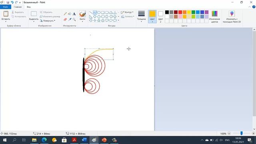Open the Quick Access Toolbar customize arrow
The width and height of the screenshot is (256, 144).
(20, 2)
